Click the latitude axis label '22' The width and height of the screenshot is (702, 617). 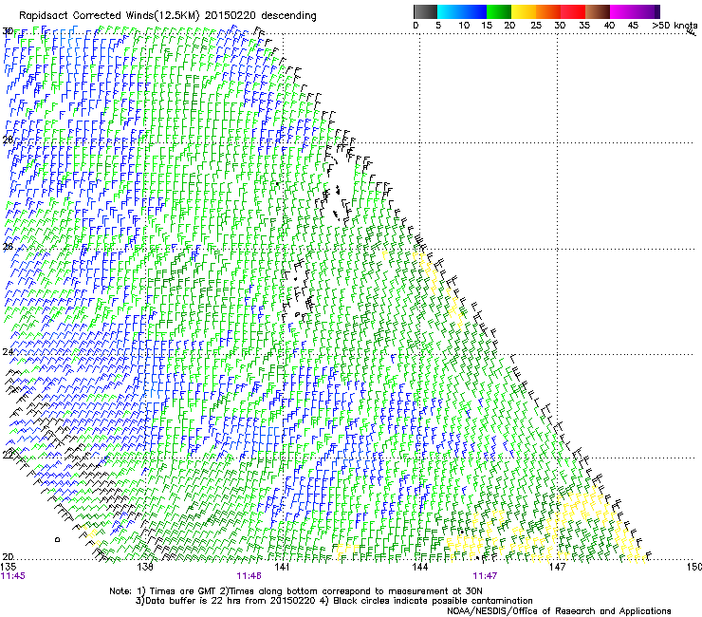point(8,456)
